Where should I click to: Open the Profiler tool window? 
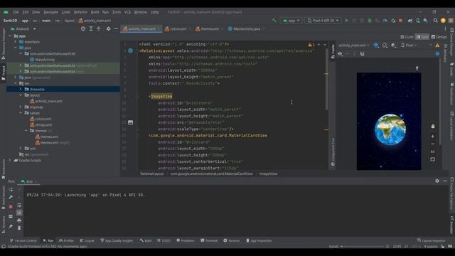(x=66, y=240)
